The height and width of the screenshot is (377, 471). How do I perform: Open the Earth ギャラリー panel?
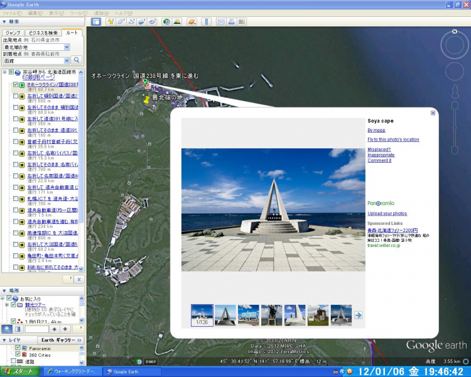tap(61, 340)
